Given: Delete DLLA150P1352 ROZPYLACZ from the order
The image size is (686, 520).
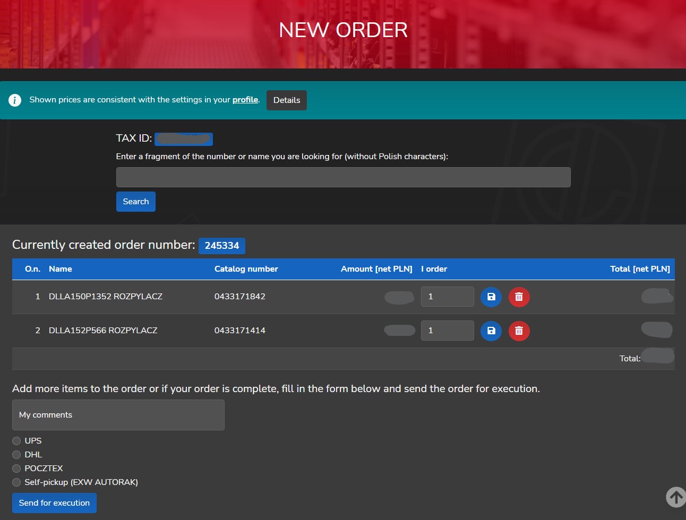Looking at the screenshot, I should tap(519, 297).
